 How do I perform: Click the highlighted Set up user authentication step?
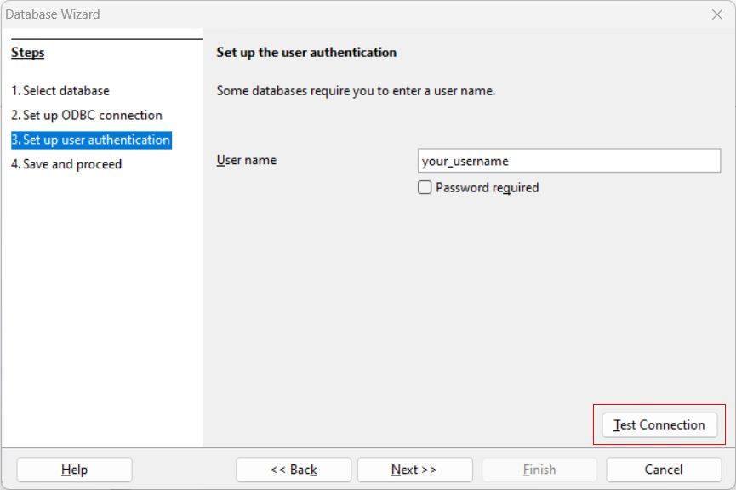click(x=90, y=140)
